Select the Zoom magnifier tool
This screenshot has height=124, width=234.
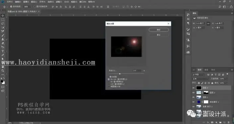coord(3,71)
